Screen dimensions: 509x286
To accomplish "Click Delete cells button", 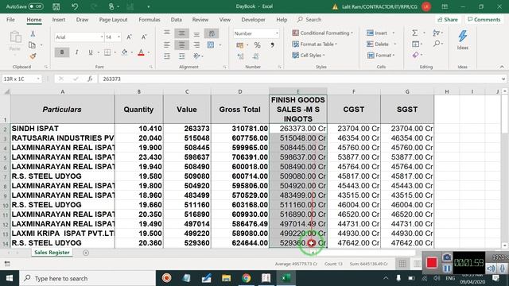I will [x=377, y=44].
